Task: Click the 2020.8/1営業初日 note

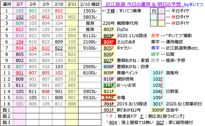Action: click(184, 104)
